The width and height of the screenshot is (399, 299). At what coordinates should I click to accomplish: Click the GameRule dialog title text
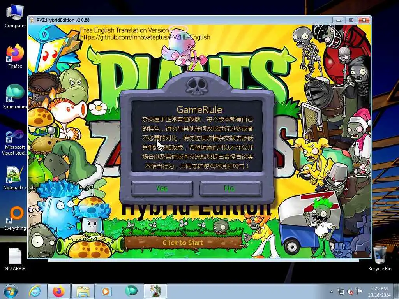pyautogui.click(x=199, y=109)
